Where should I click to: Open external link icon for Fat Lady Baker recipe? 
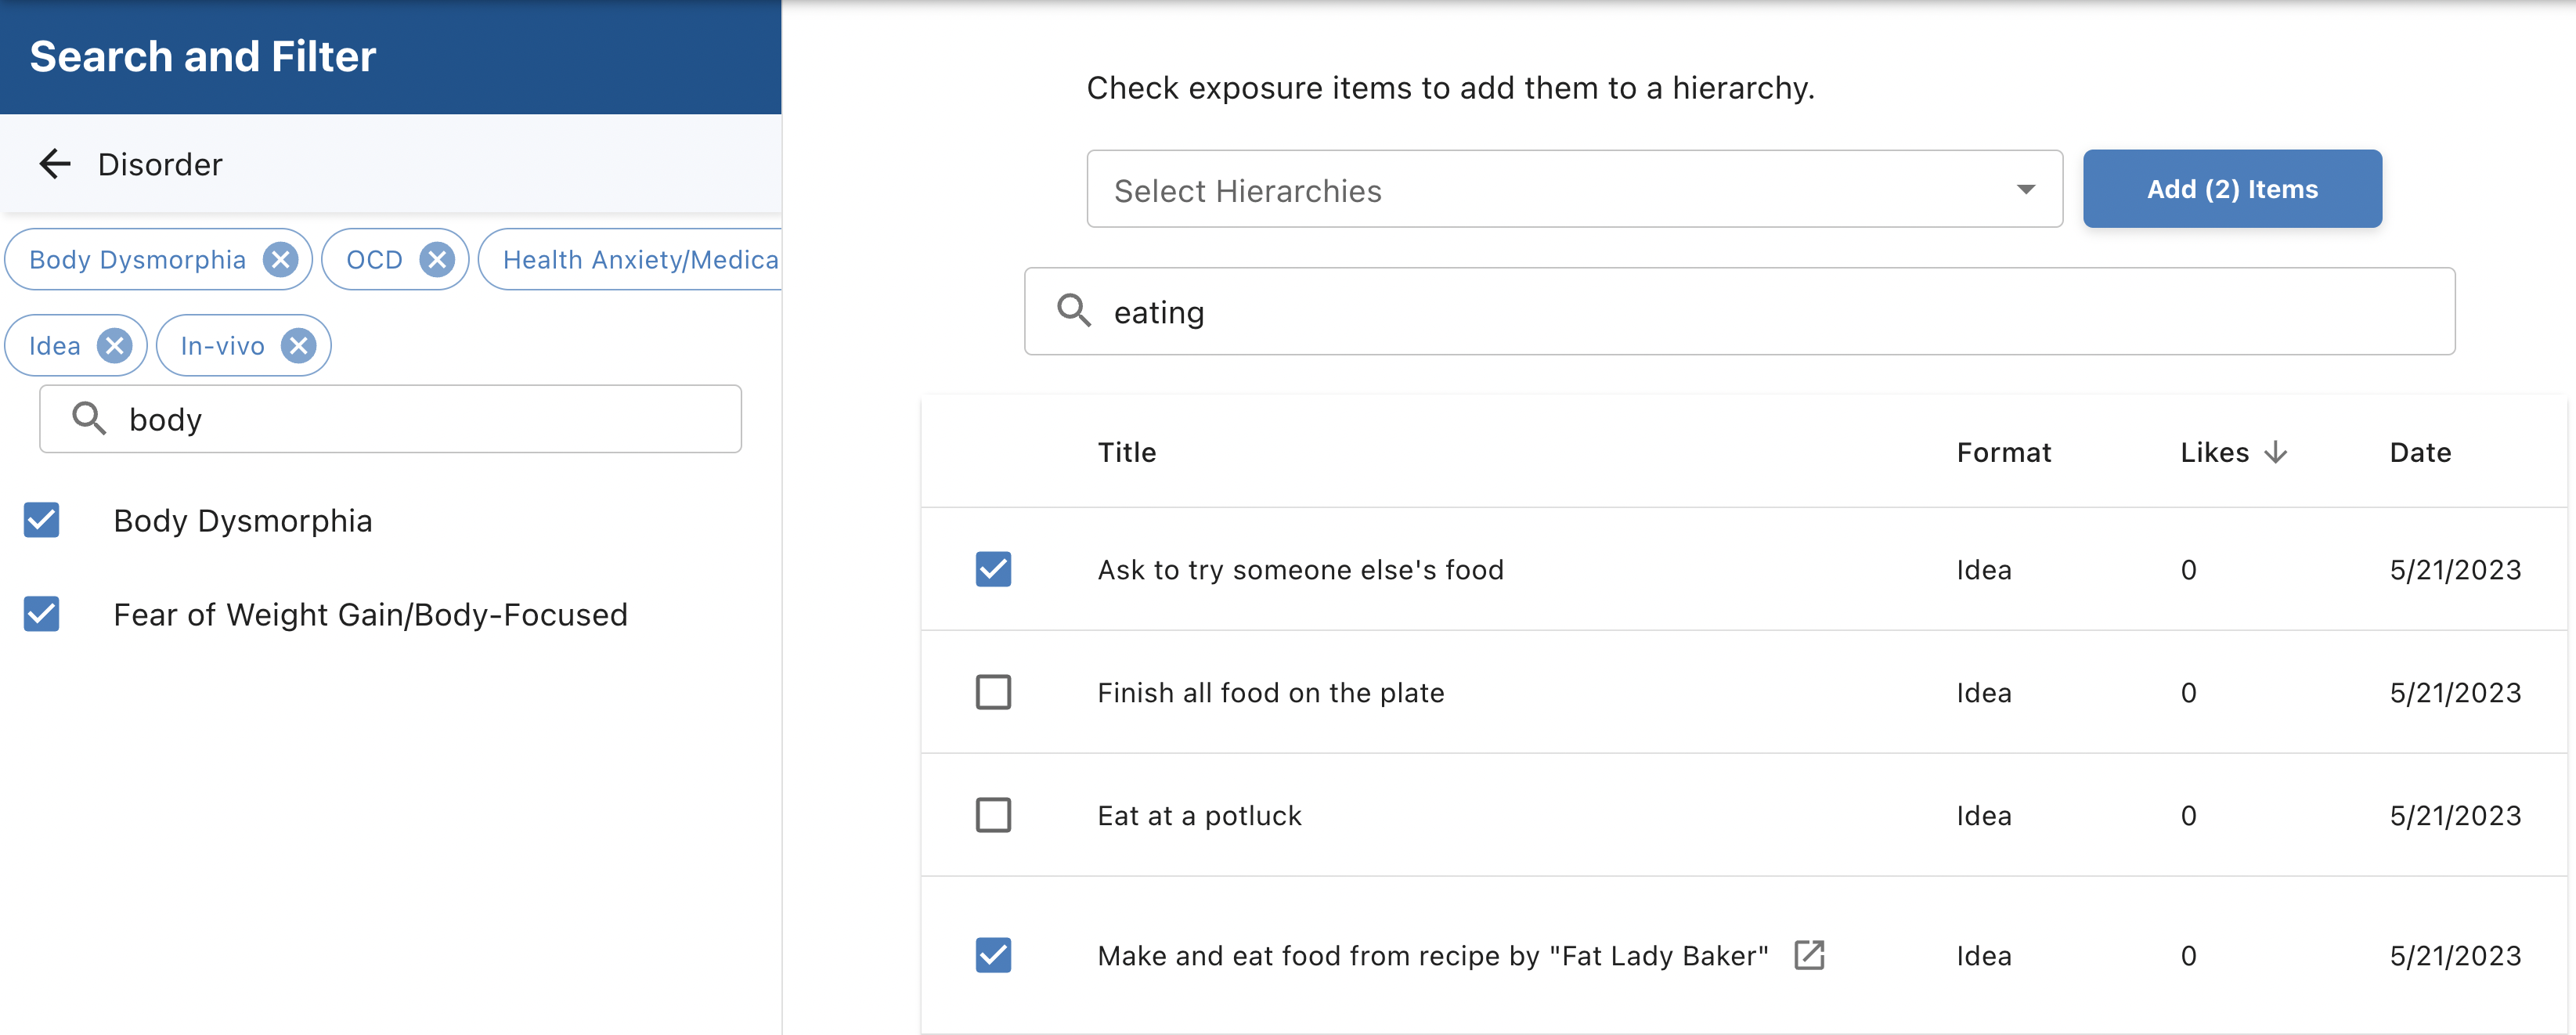coord(1809,955)
